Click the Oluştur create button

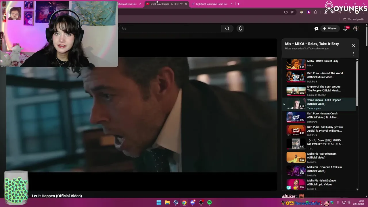[329, 28]
